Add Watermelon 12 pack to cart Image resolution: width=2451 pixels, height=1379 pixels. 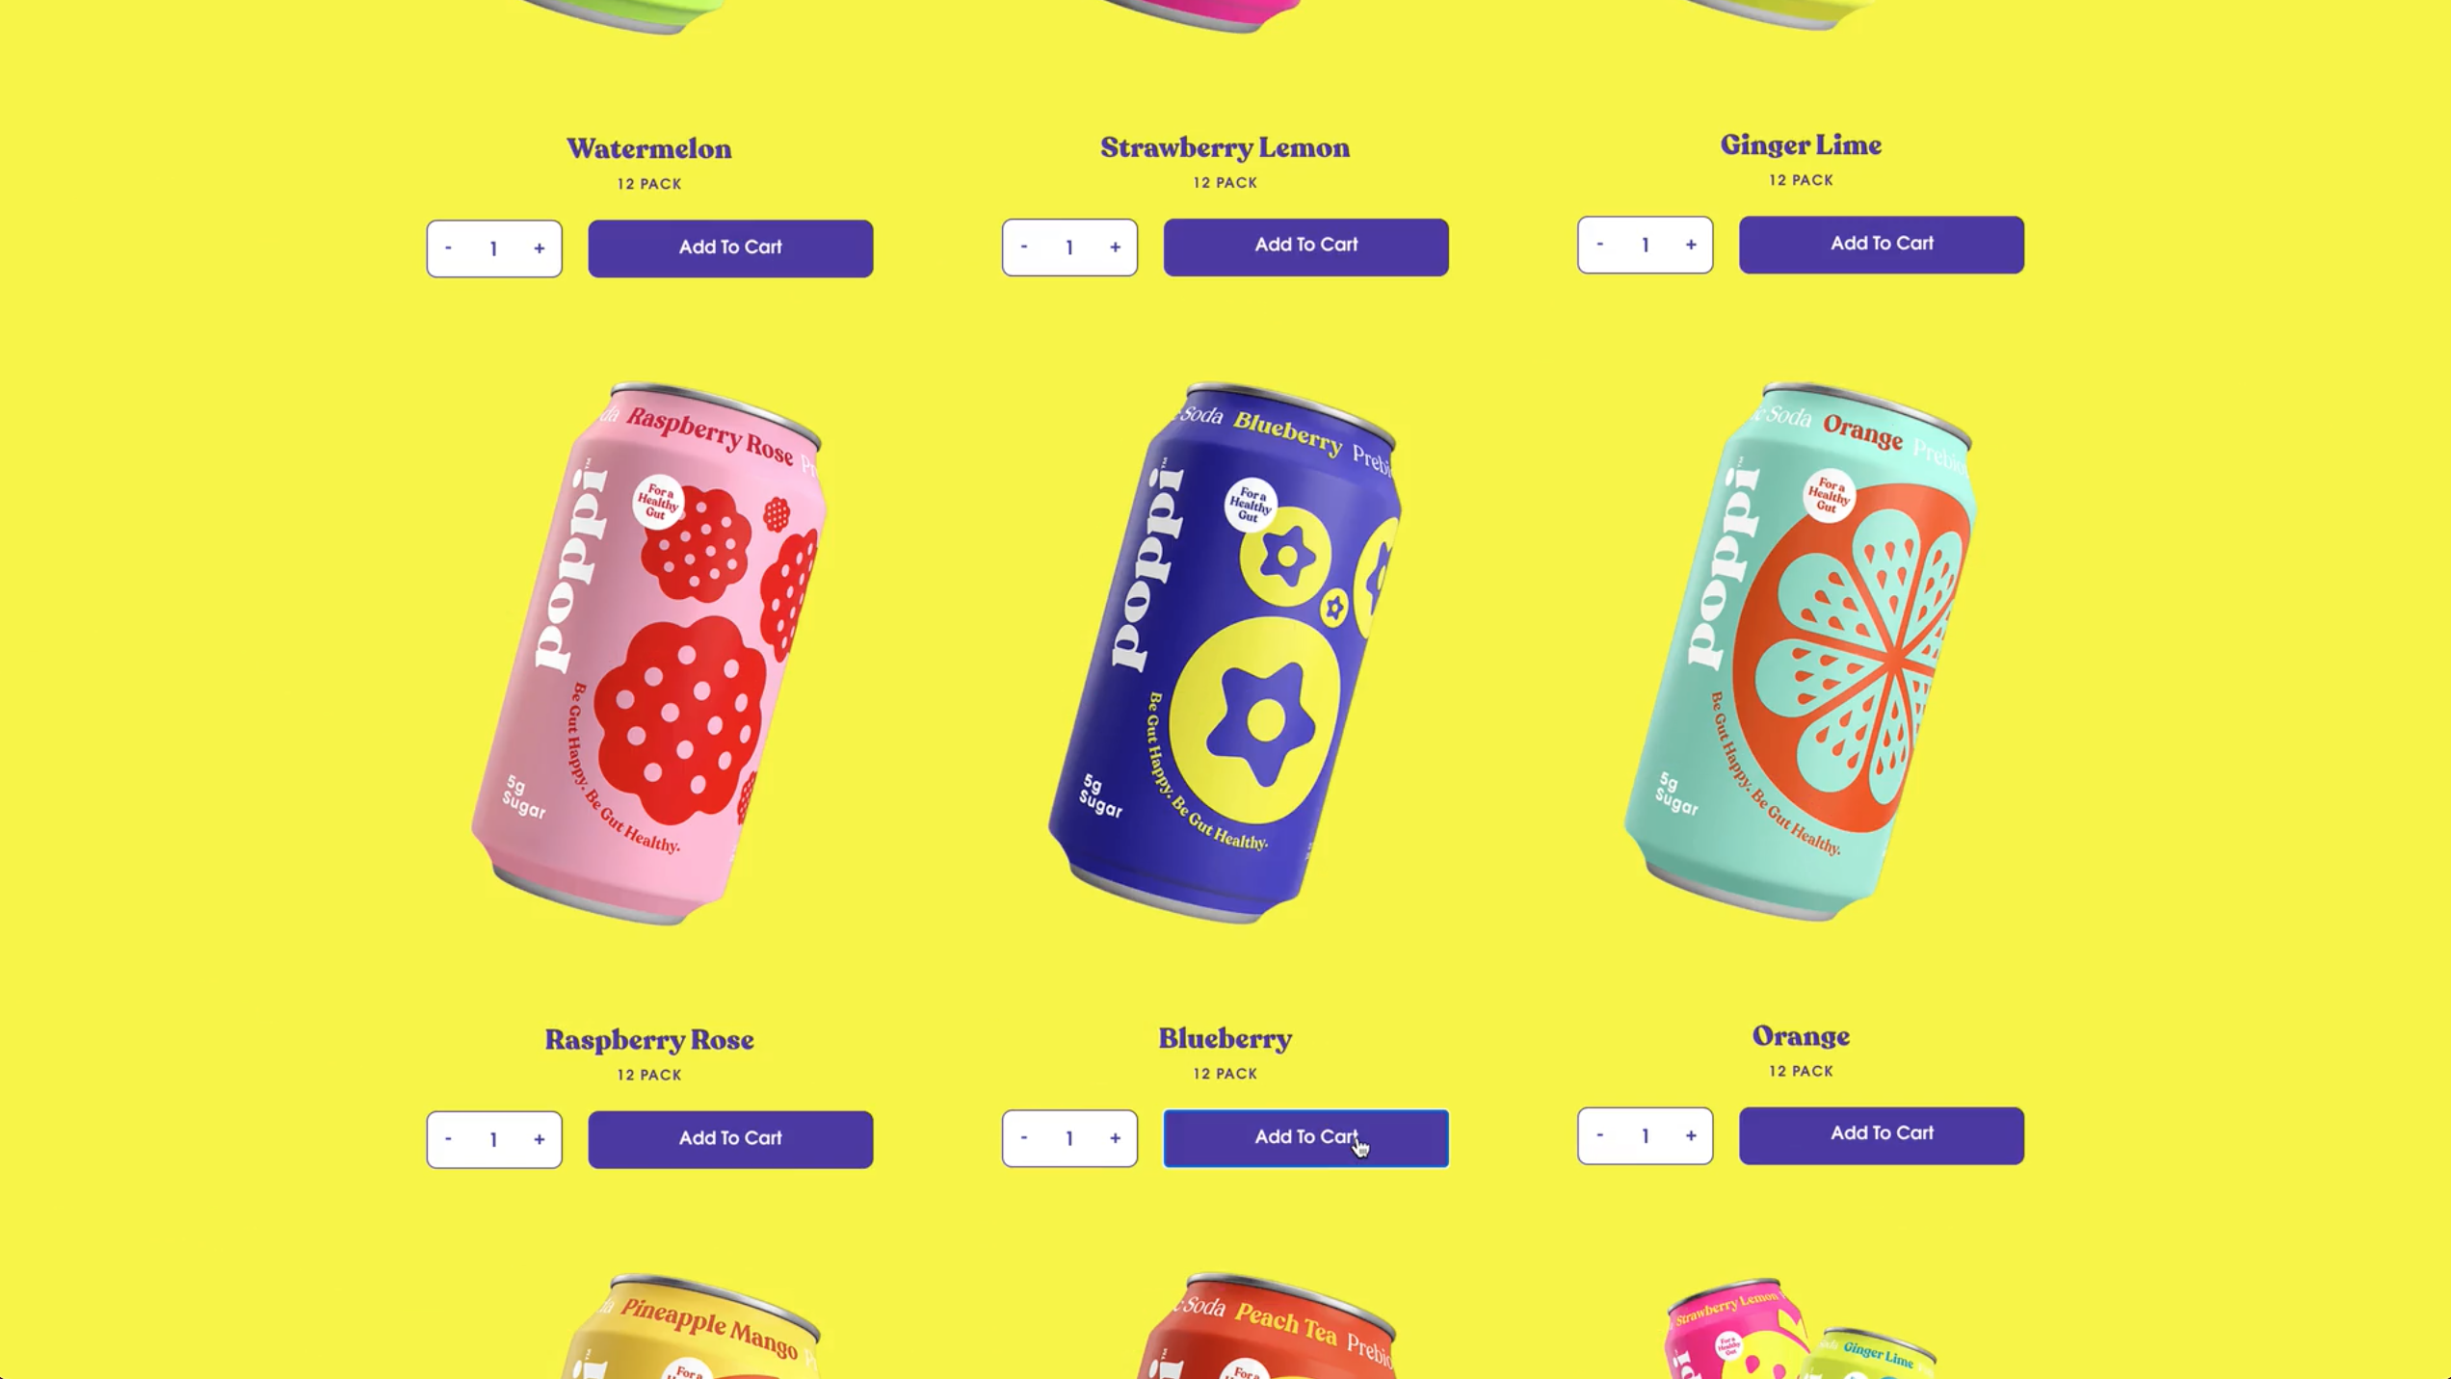(x=730, y=248)
